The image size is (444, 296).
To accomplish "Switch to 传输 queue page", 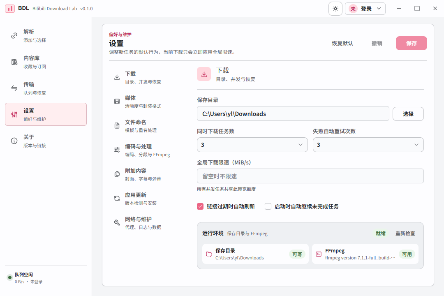I will pyautogui.click(x=46, y=88).
